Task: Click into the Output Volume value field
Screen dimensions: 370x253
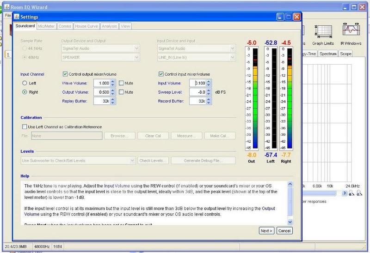Action: 101,92
